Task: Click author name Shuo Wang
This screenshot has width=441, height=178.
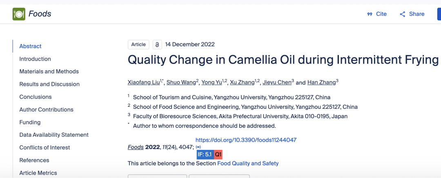Action: (181, 82)
